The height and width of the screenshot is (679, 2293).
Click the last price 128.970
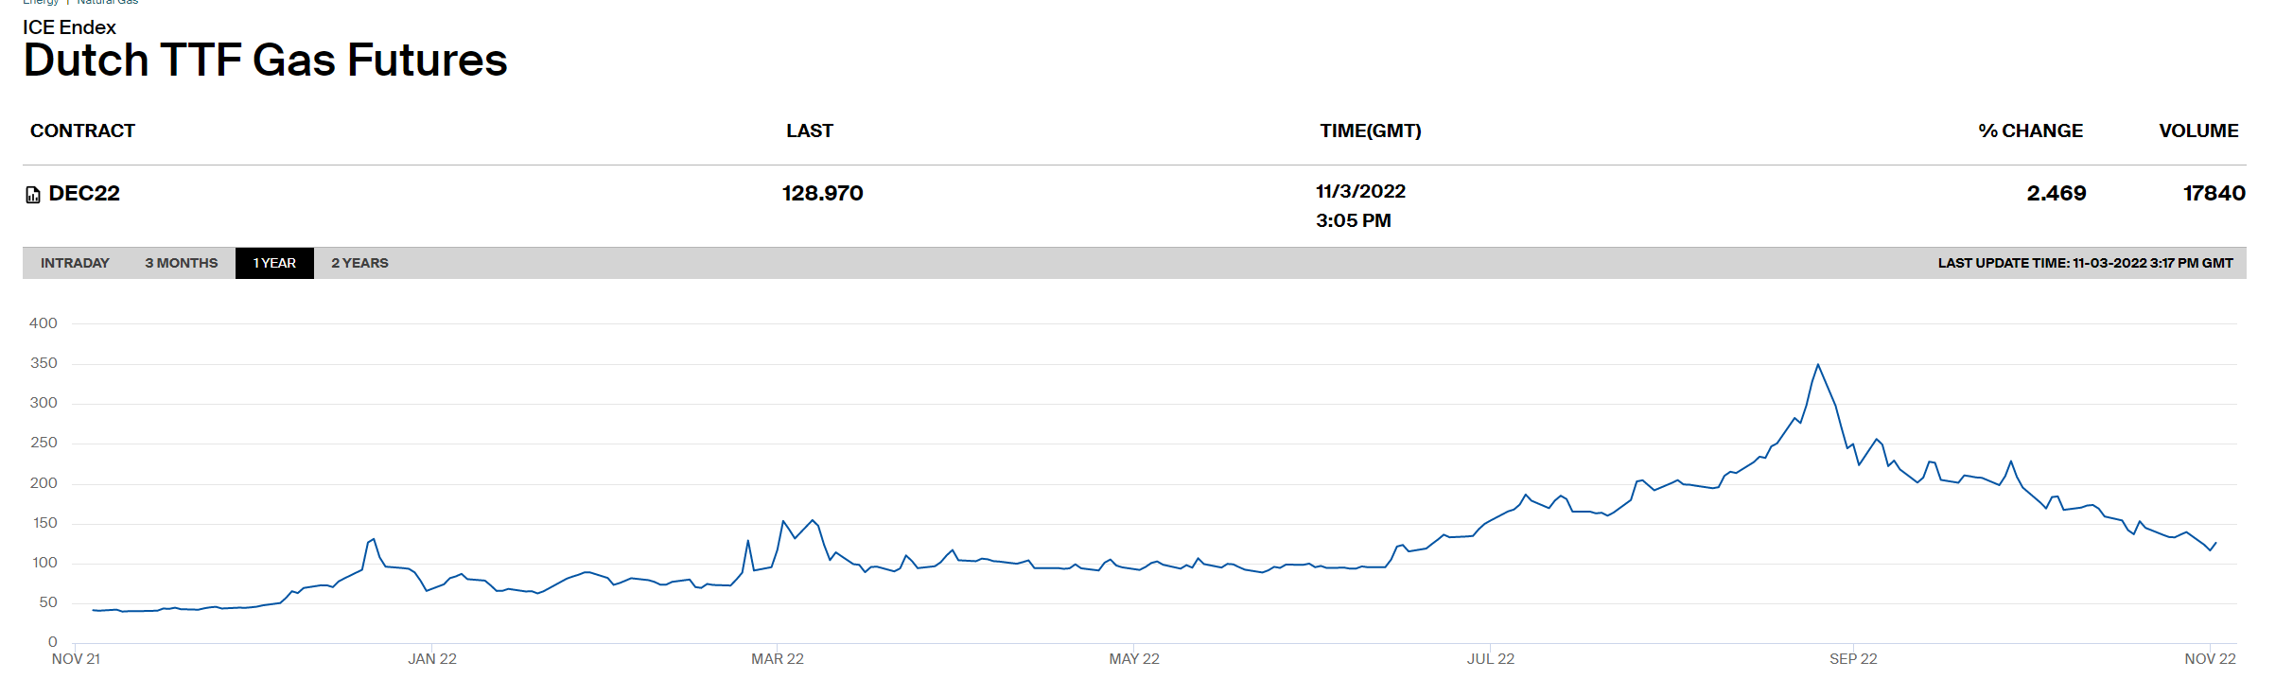tap(823, 193)
